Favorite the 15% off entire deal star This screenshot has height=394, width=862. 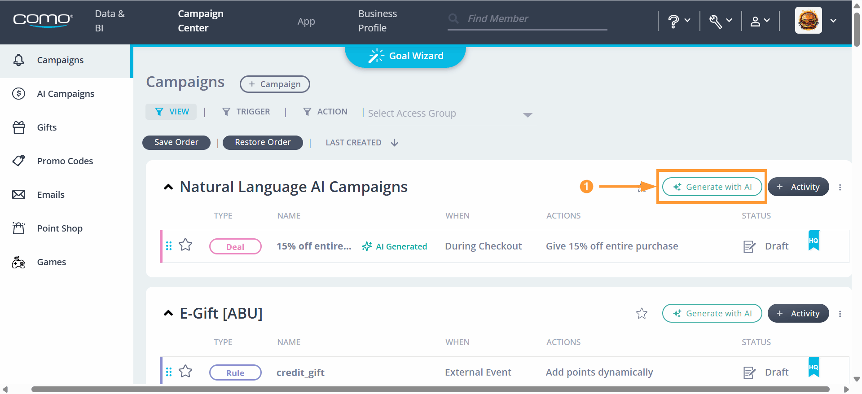pyautogui.click(x=185, y=245)
